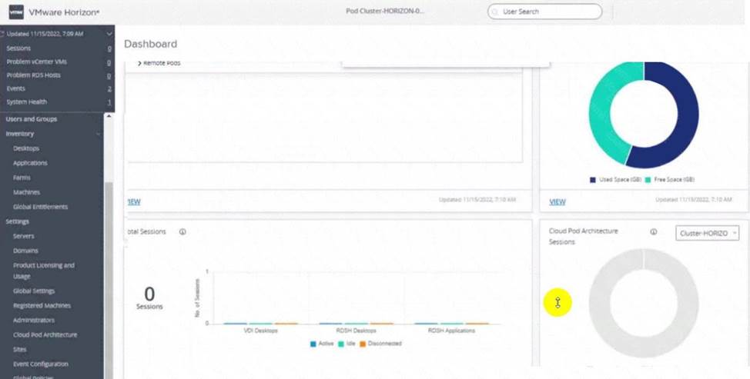Expand the Remote Pods tree node
750x379 pixels.
pyautogui.click(x=139, y=63)
